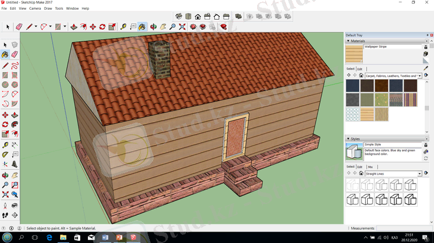Click the Orbit tool in top toolbar
Screen dimensions: 434x243
[x=154, y=26]
